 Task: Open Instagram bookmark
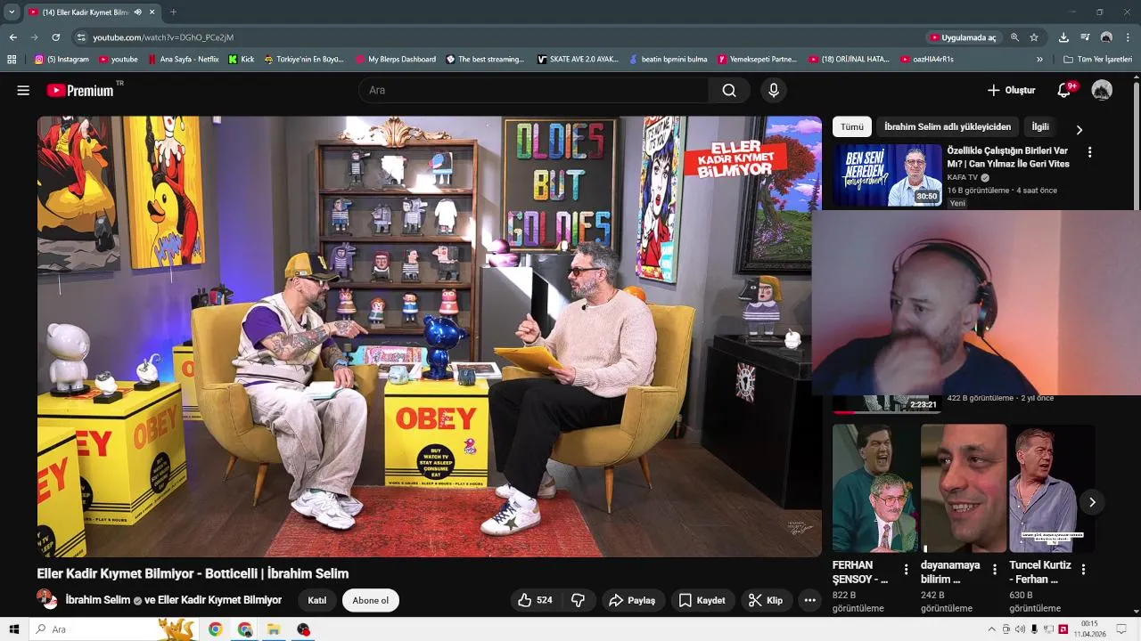[x=62, y=60]
